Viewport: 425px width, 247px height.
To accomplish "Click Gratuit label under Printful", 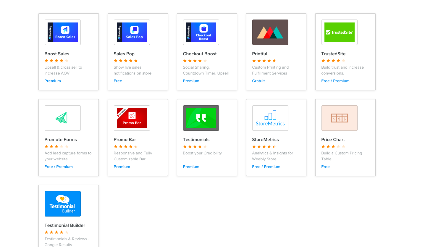I will tap(258, 81).
